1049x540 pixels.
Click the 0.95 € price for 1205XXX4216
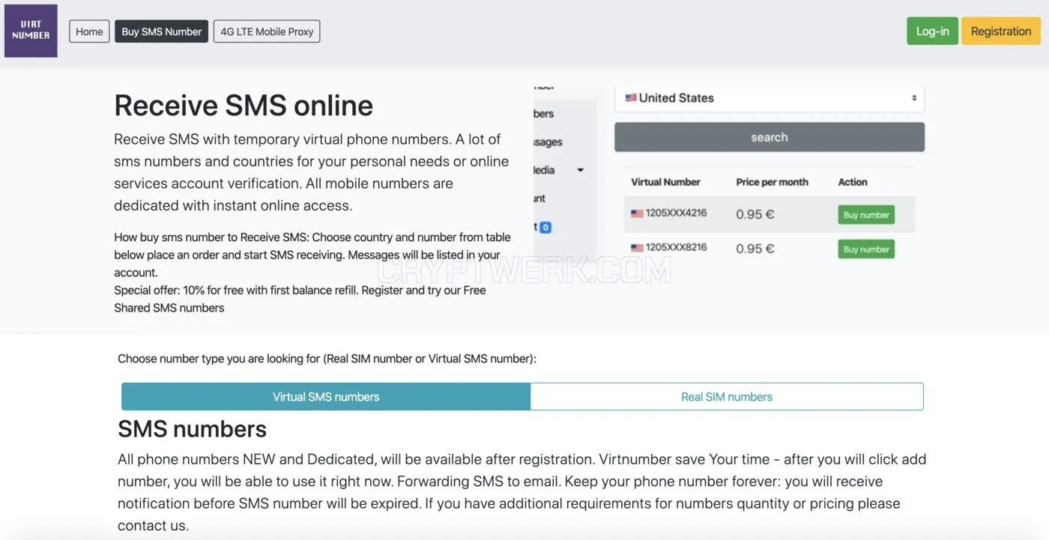(755, 214)
